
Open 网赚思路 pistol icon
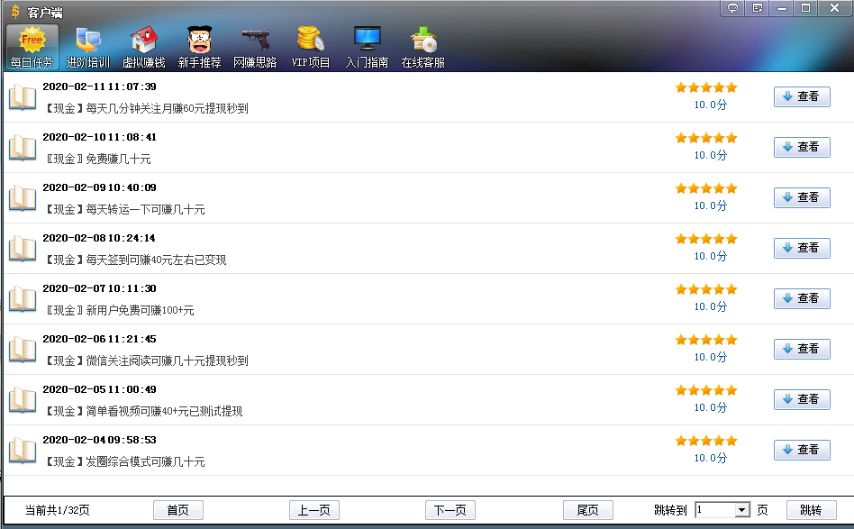255,48
